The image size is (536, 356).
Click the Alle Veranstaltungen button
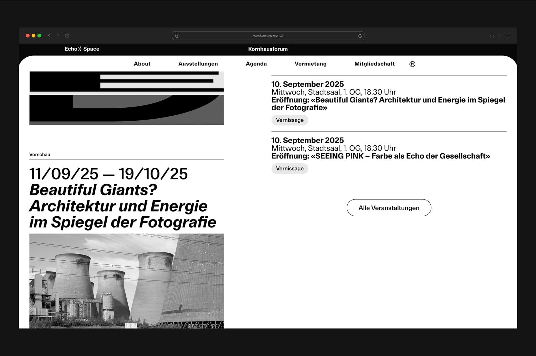389,208
